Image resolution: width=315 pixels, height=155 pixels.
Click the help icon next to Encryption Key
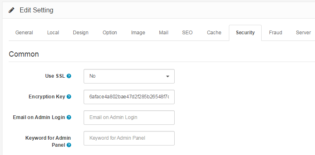pos(69,97)
